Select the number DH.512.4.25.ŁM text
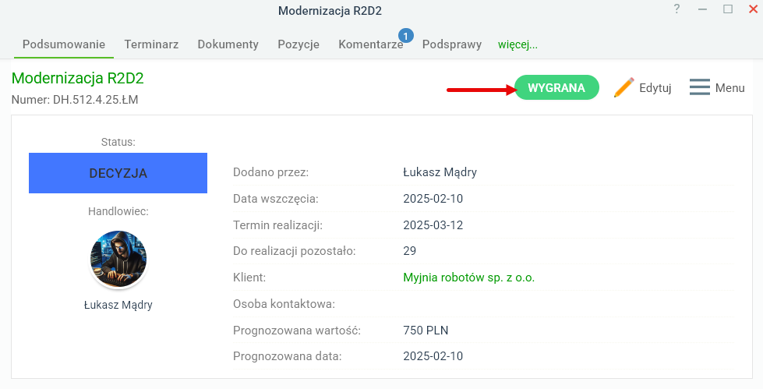 point(95,100)
